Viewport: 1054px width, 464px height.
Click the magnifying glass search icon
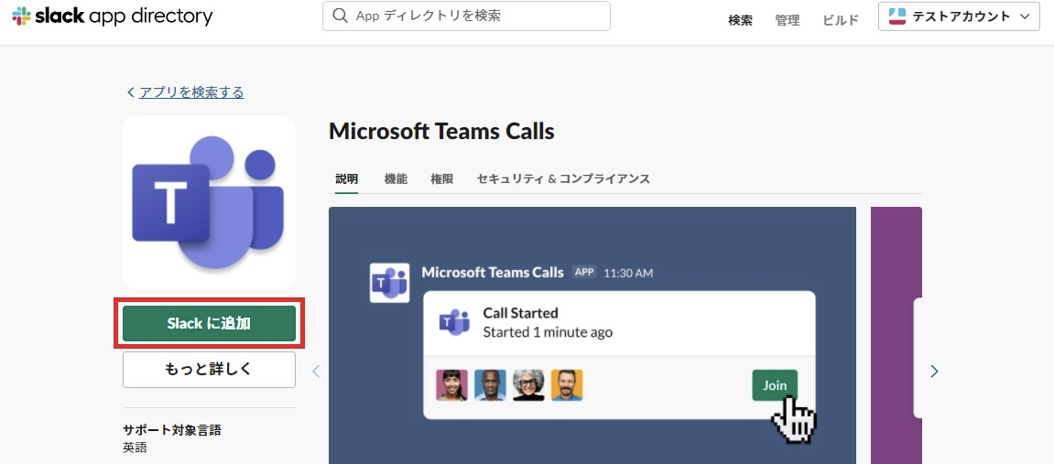[341, 16]
